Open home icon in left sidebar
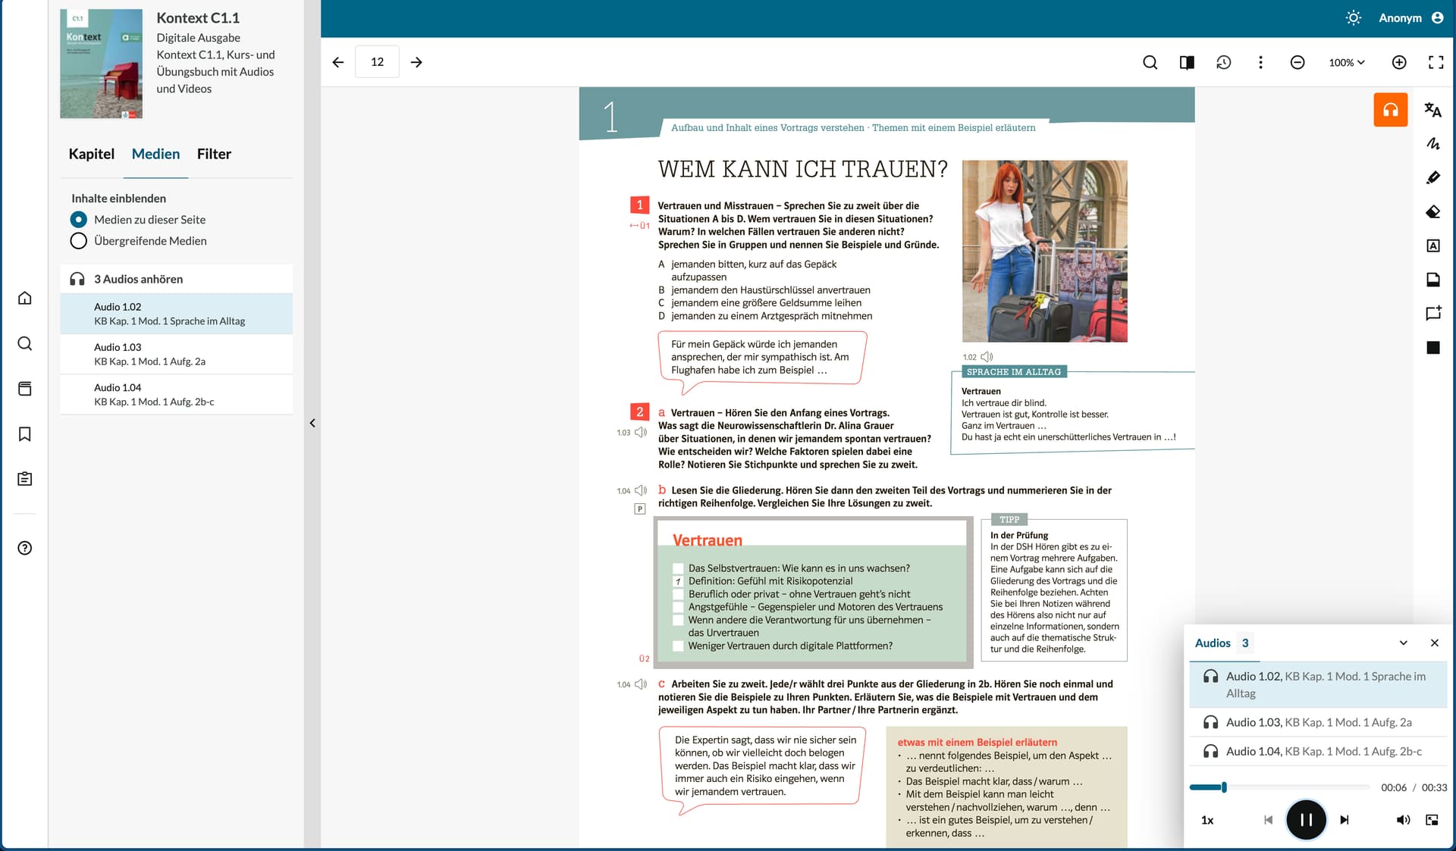This screenshot has width=1456, height=851. pos(25,298)
